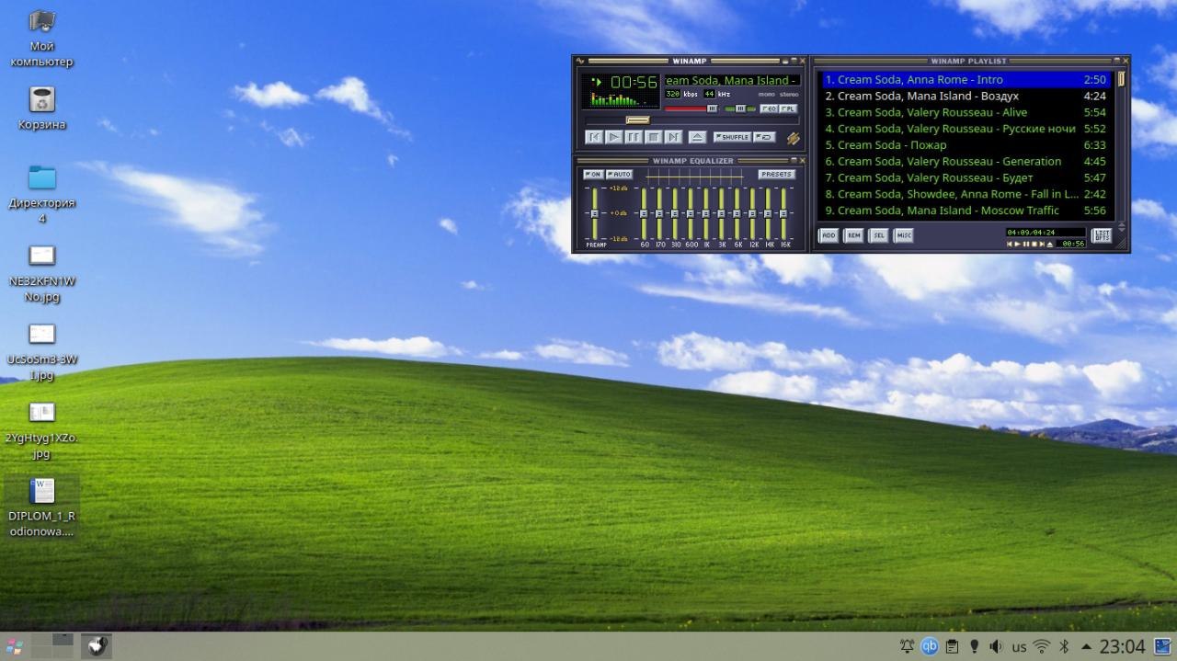
Task: Toggle Shuffle mode in Winamp
Action: point(732,137)
